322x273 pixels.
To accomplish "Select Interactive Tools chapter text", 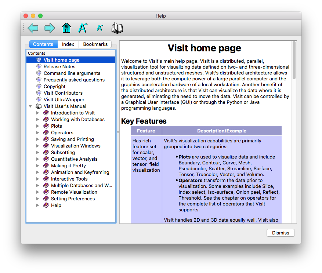I will point(69,179).
